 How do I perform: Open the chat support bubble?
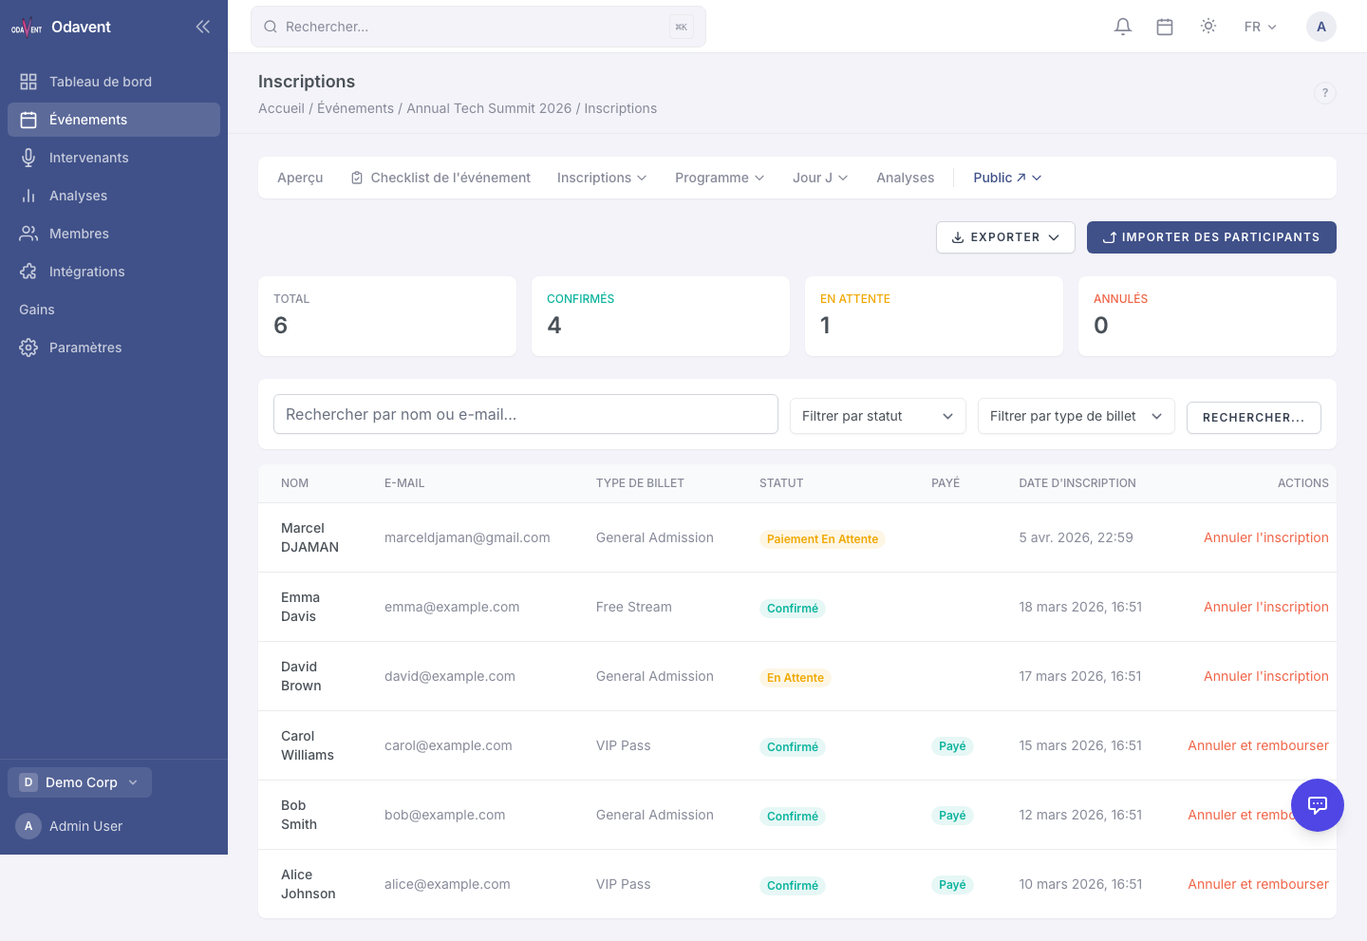pyautogui.click(x=1318, y=805)
